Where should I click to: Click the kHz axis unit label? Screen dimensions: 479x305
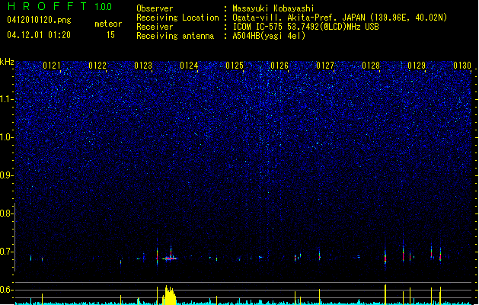pyautogui.click(x=7, y=62)
